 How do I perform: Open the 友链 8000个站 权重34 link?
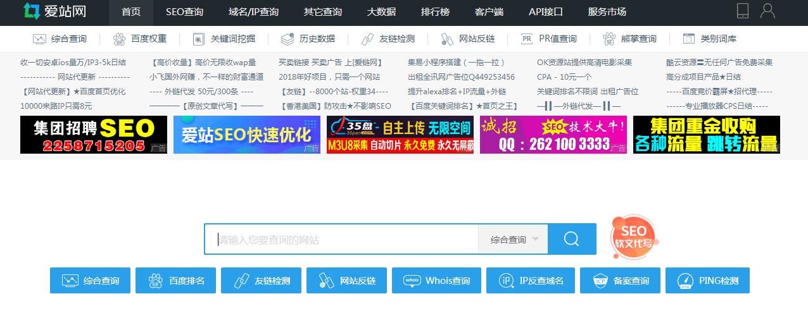[x=333, y=92]
